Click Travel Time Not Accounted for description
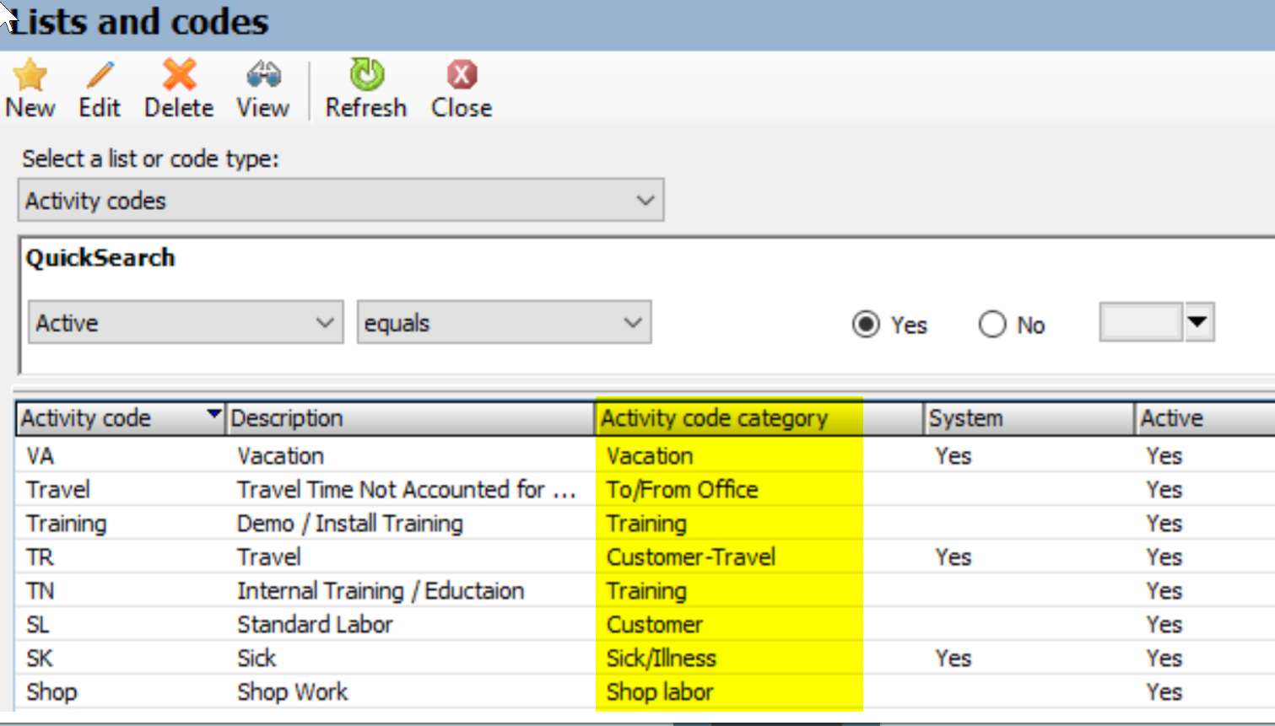1275x726 pixels. 406,489
